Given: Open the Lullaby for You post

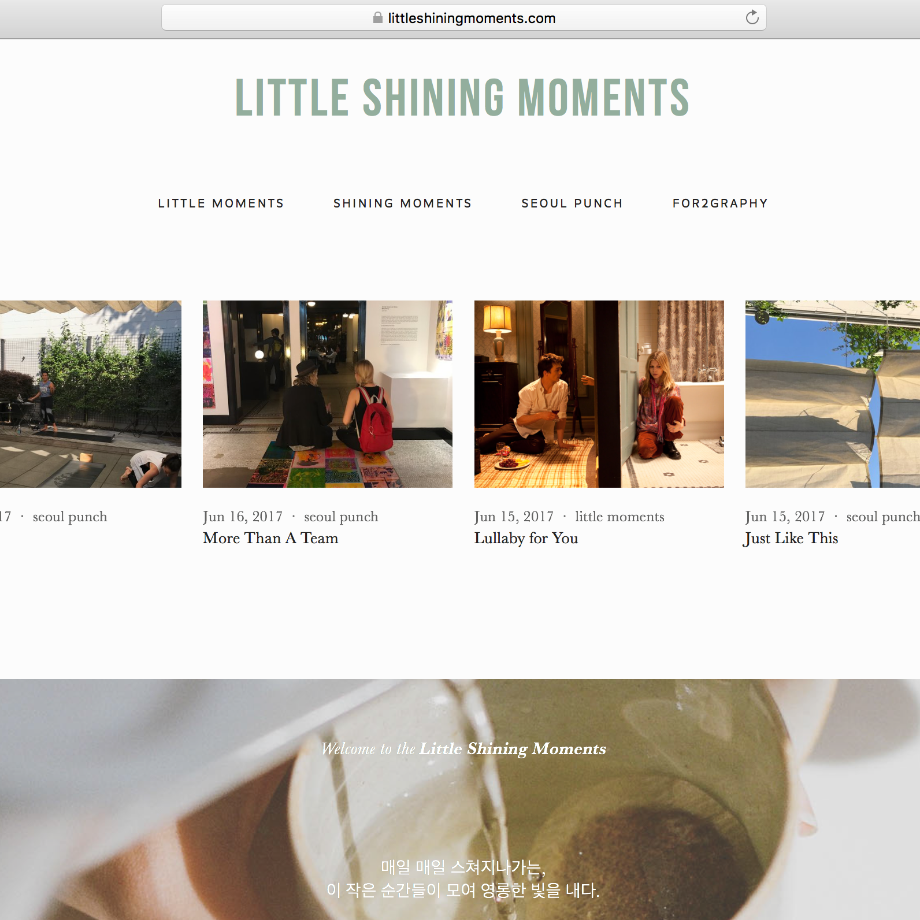Looking at the screenshot, I should tap(526, 539).
